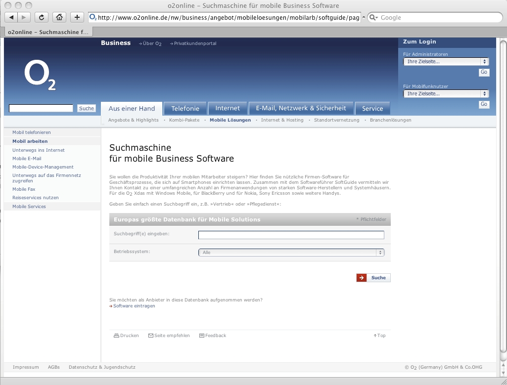Image resolution: width=507 pixels, height=385 pixels.
Task: Open the AGBs footer link
Action: (54, 367)
